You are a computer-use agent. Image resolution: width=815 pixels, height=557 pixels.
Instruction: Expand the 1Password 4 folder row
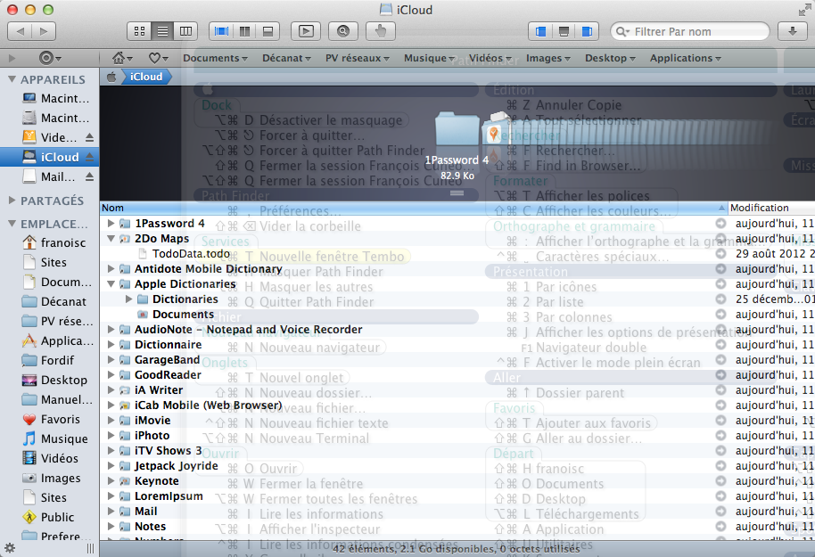[x=111, y=224]
